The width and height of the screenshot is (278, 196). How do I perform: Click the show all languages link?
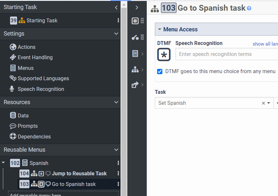point(265,44)
